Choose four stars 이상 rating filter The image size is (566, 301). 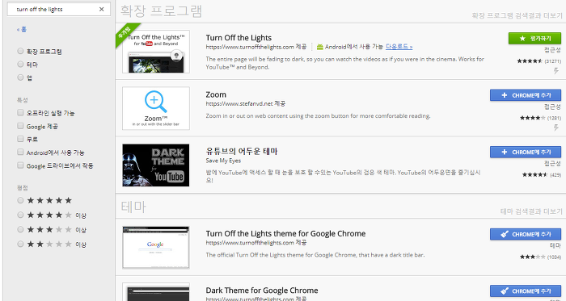[x=20, y=215]
